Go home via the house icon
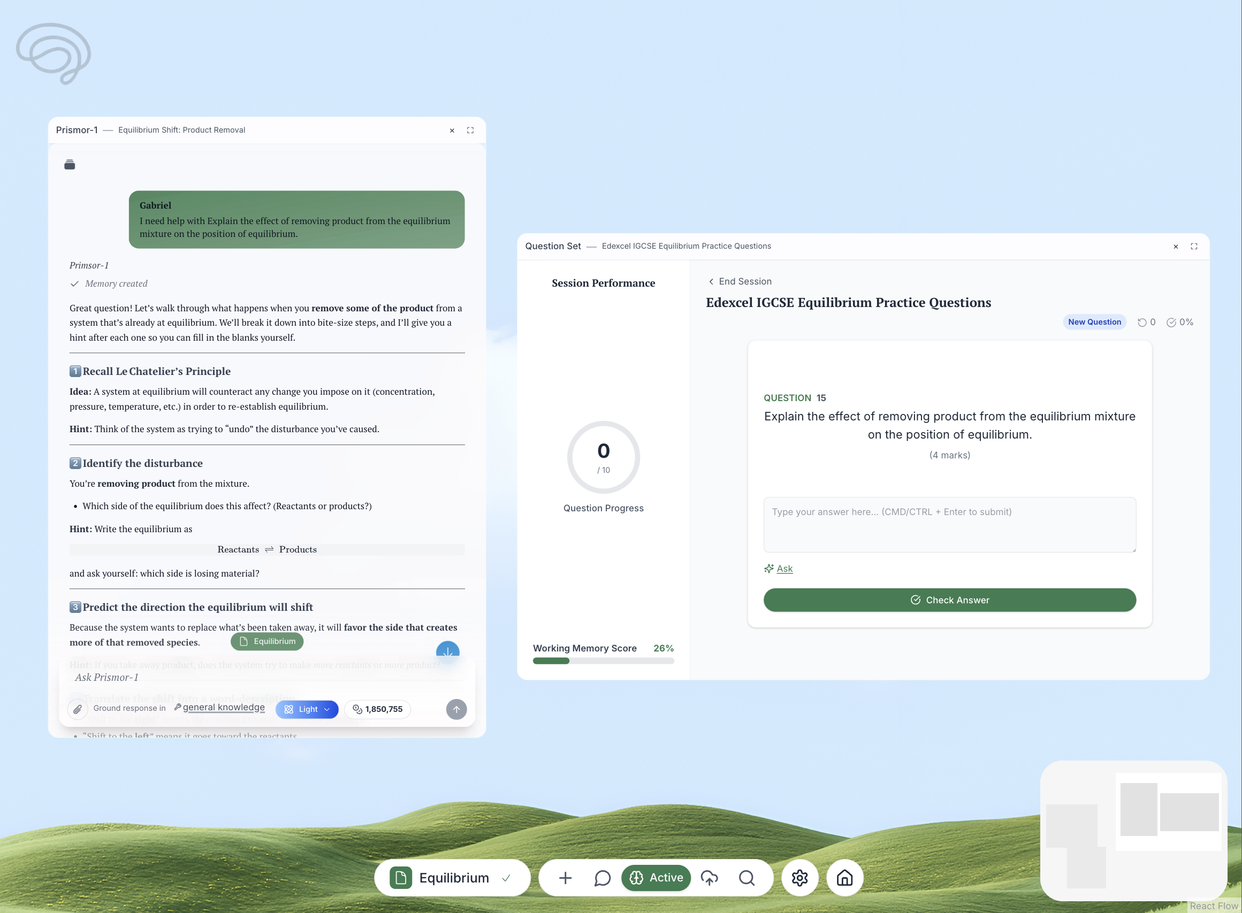This screenshot has width=1242, height=913. (844, 878)
